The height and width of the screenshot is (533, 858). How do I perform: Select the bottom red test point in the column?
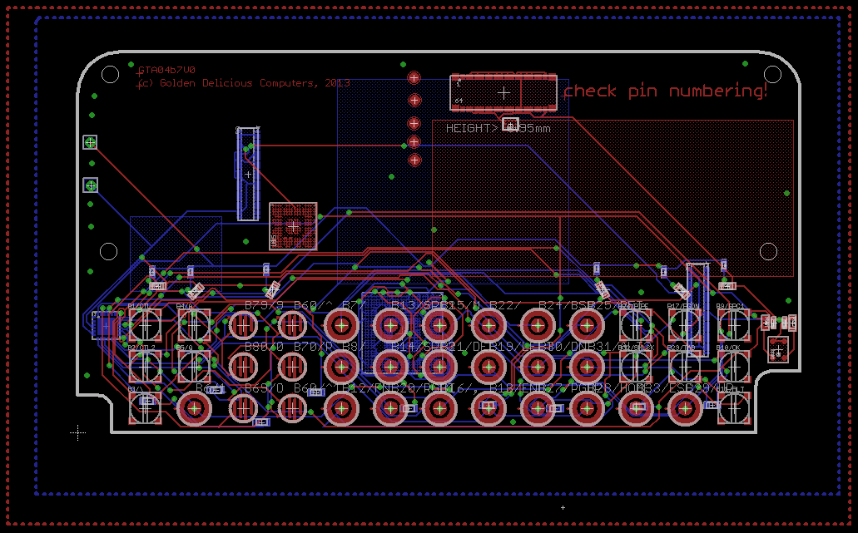tap(414, 160)
